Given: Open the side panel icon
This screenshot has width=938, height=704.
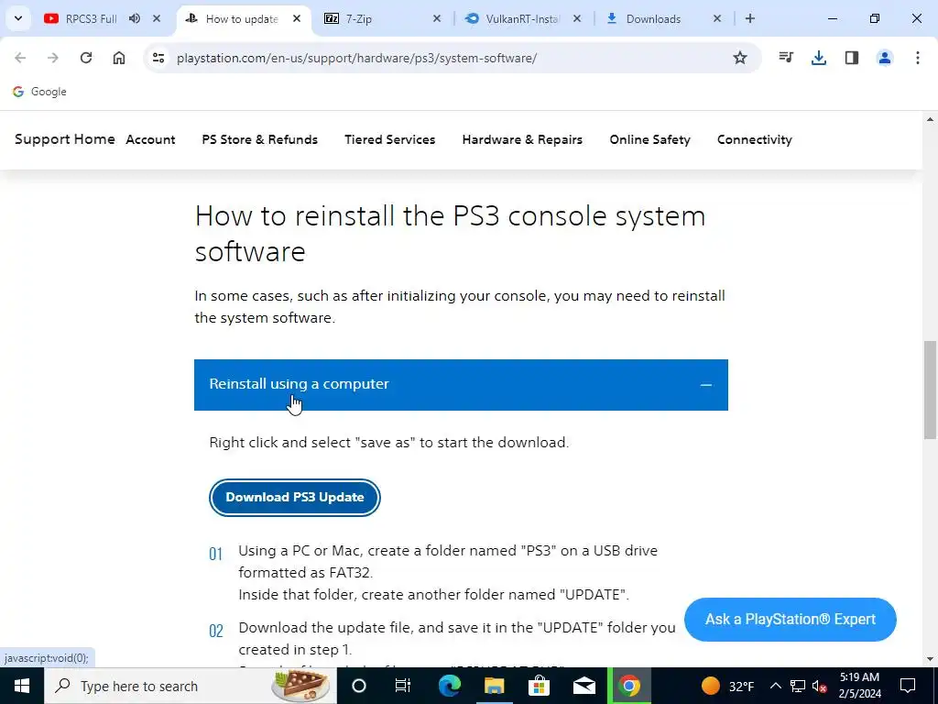Looking at the screenshot, I should click(x=852, y=58).
